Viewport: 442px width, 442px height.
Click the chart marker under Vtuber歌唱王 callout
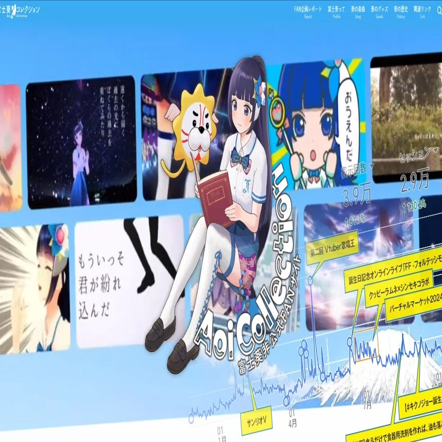[310, 280]
